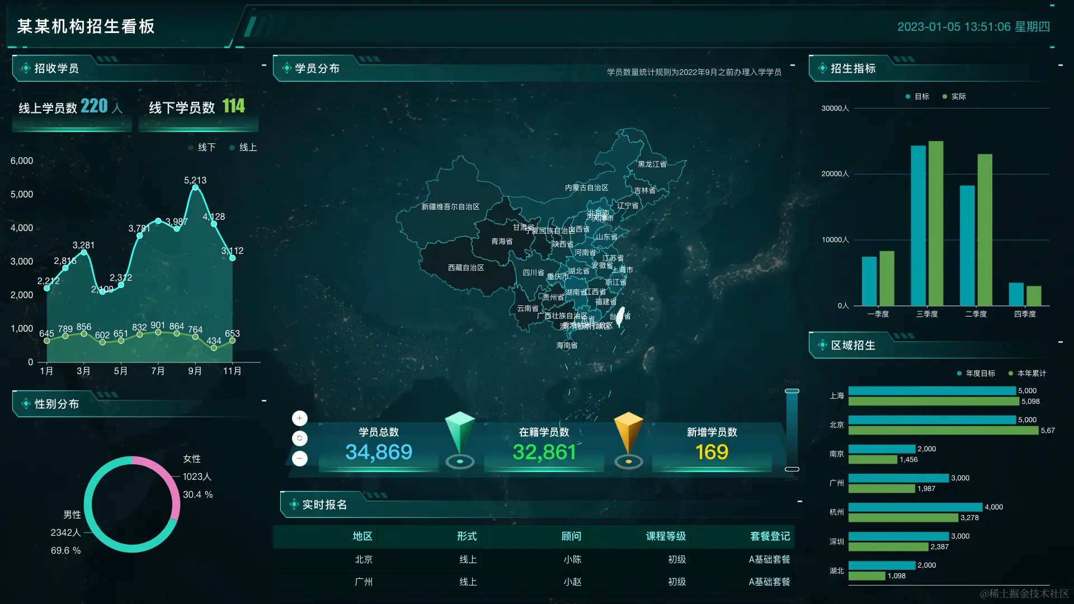Click the 套餐登记 column header
This screenshot has width=1074, height=604.
tap(770, 536)
